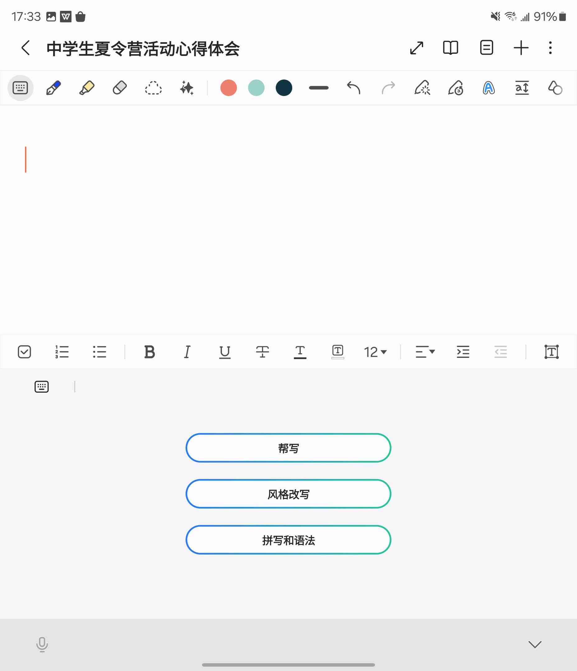
Task: Select the Highlighter tool
Action: [x=87, y=88]
